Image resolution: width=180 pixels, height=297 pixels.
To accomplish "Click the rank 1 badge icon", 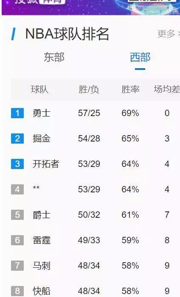I will (17, 113).
